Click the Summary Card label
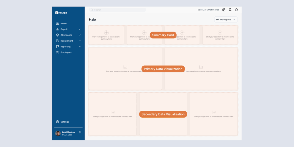The height and width of the screenshot is (147, 294). coord(163,35)
